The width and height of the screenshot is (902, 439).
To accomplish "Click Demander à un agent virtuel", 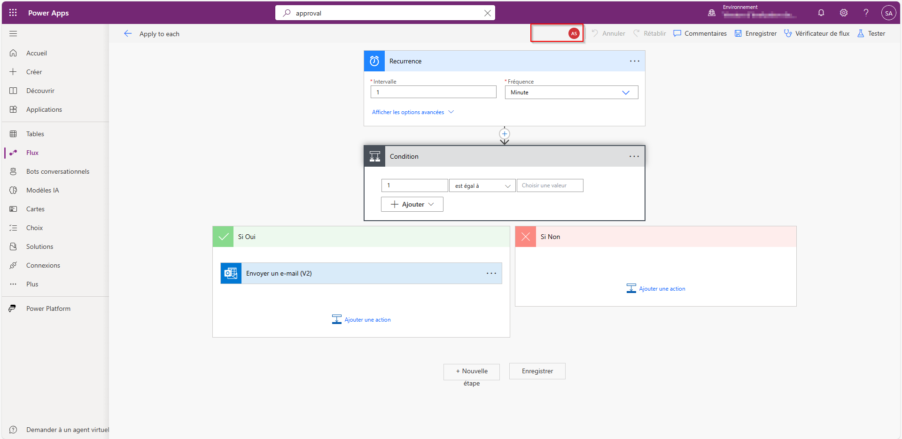I will click(55, 430).
